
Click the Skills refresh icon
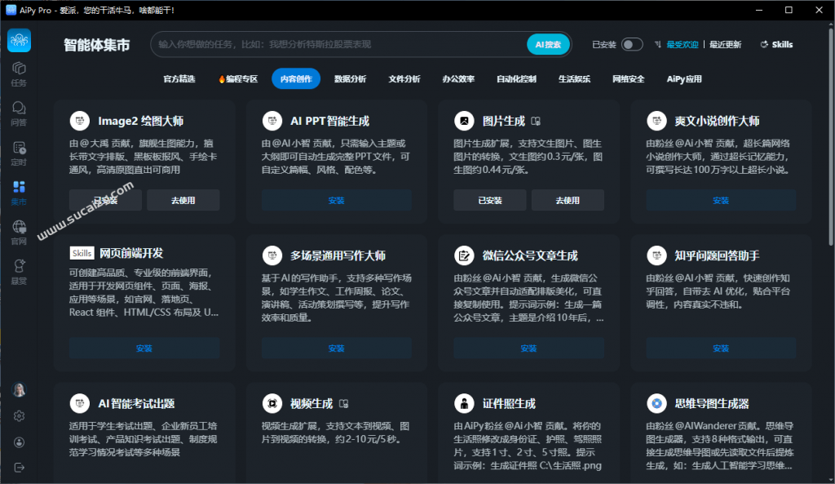pyautogui.click(x=764, y=44)
